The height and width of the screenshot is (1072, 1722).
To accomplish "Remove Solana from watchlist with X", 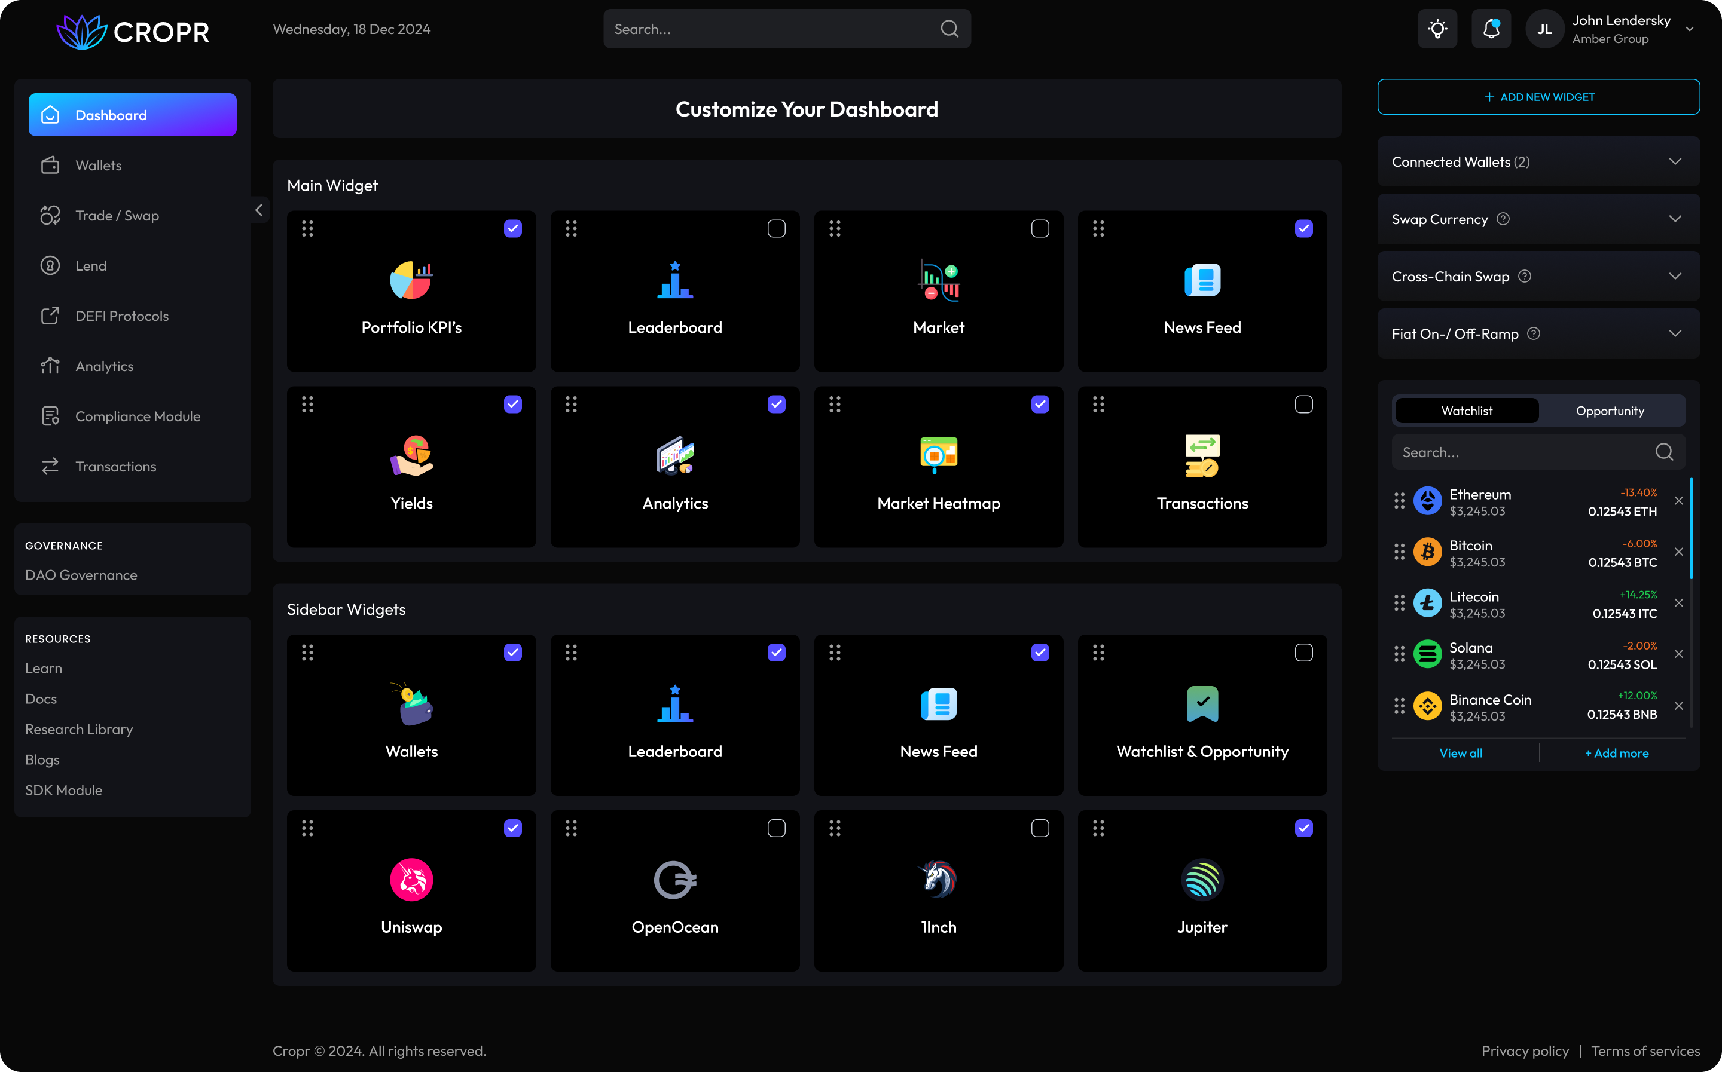I will [1679, 654].
